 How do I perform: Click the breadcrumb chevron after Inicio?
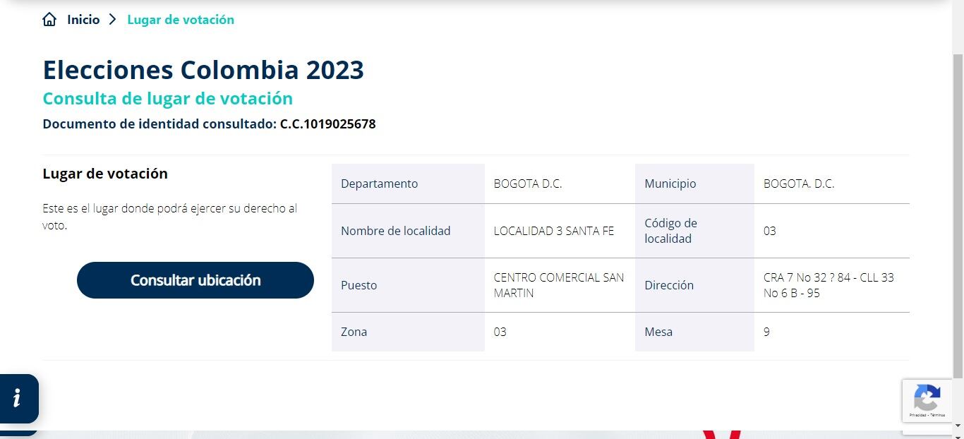pyautogui.click(x=113, y=20)
